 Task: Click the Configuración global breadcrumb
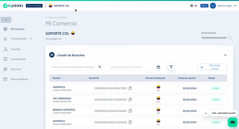(56, 17)
